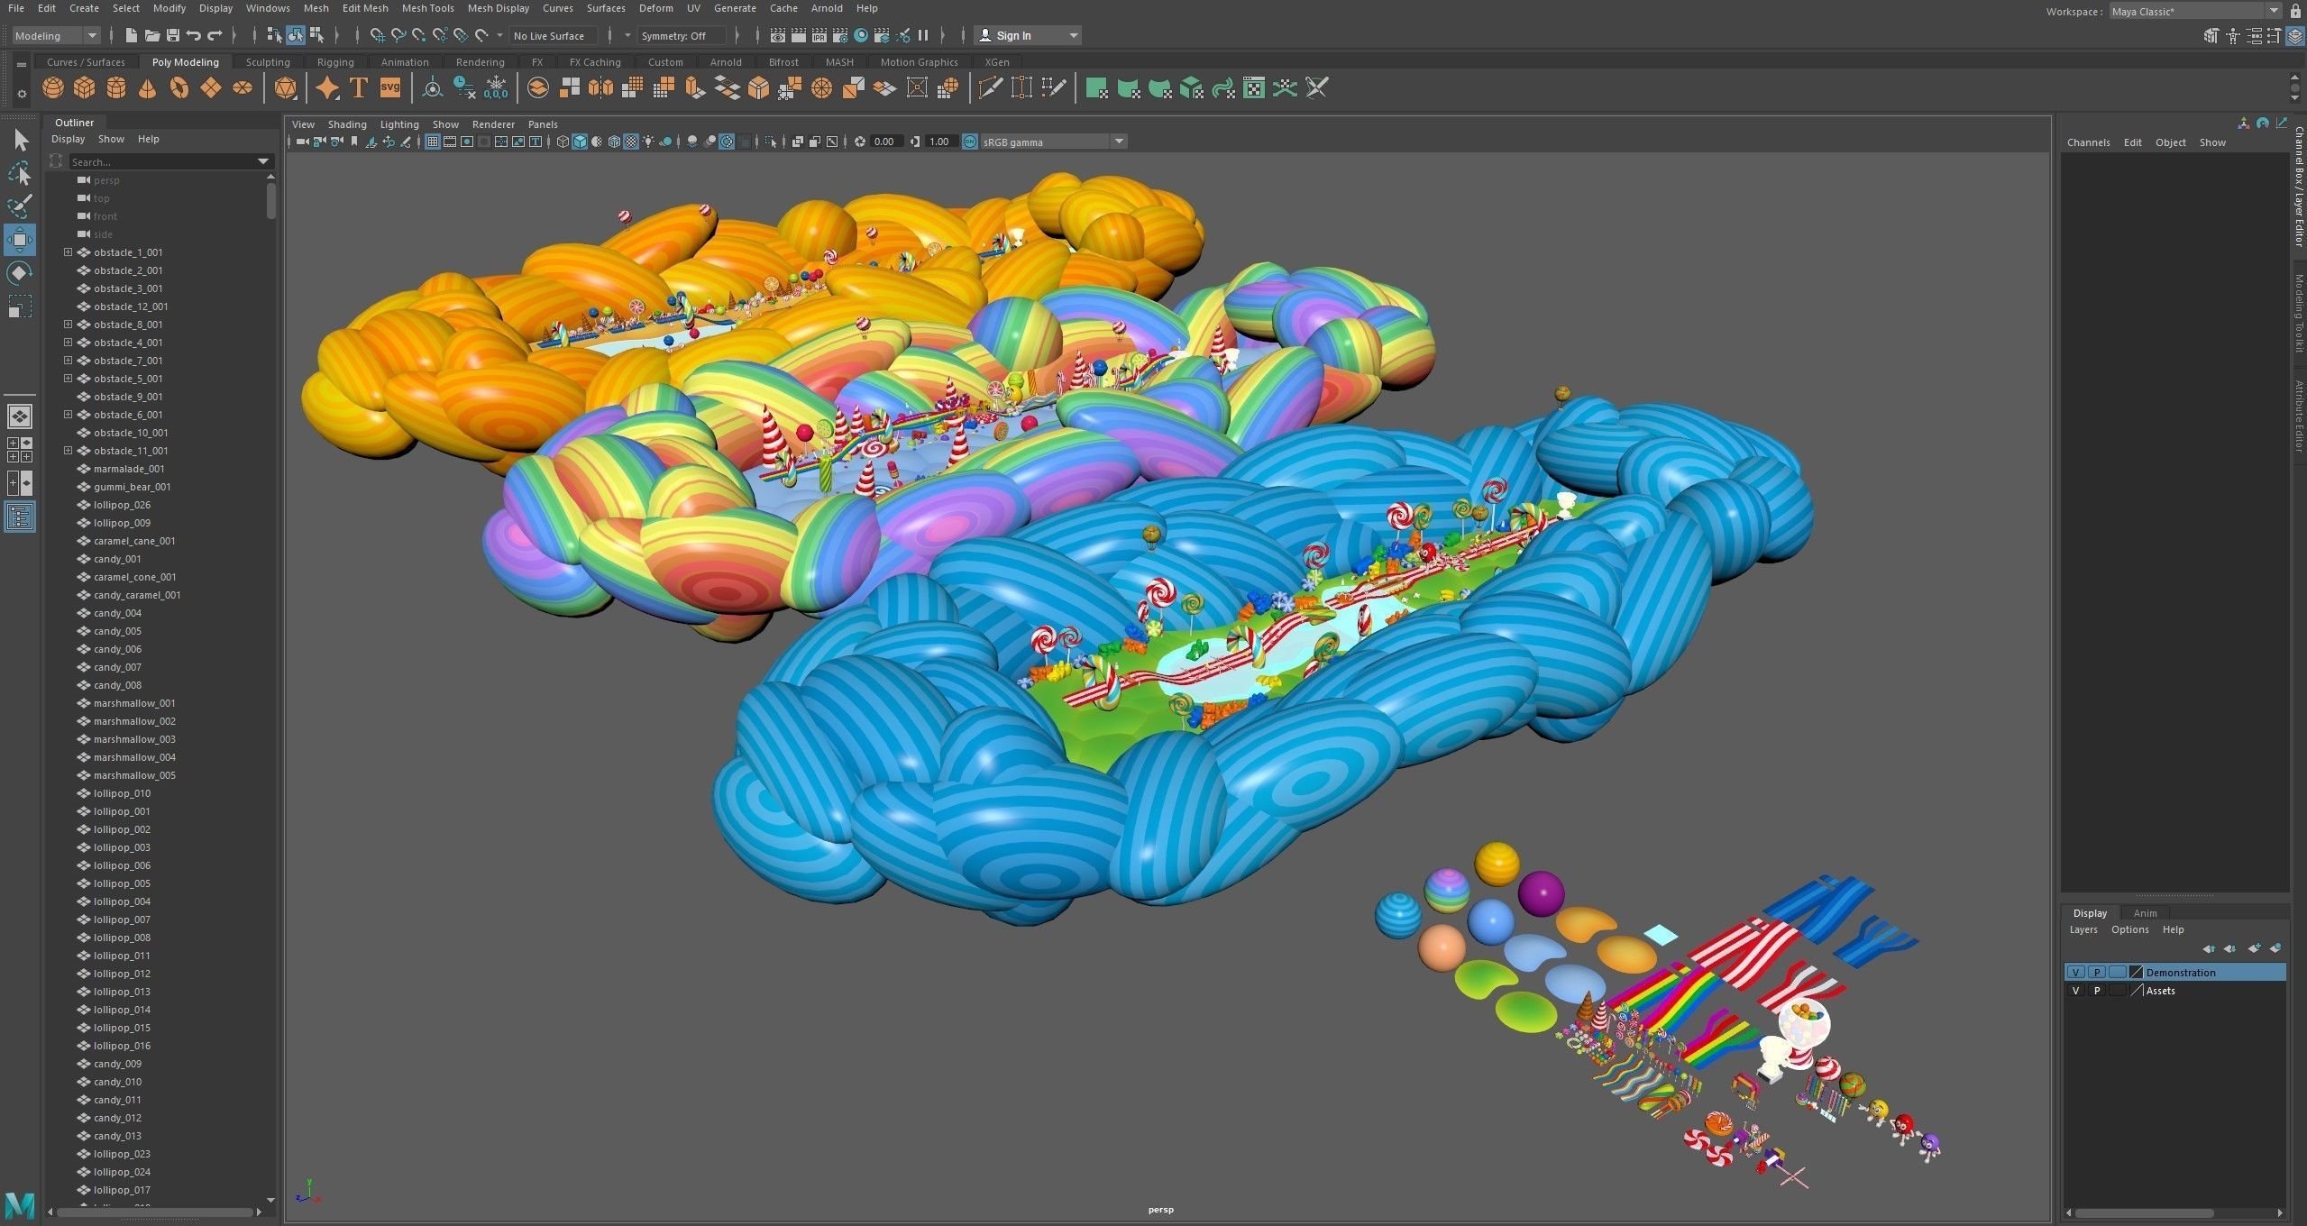
Task: Click the Save scene icon
Action: 172,35
